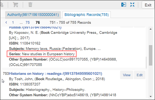
Task: Go to previous page with the chevron
Action: coord(6,22)
